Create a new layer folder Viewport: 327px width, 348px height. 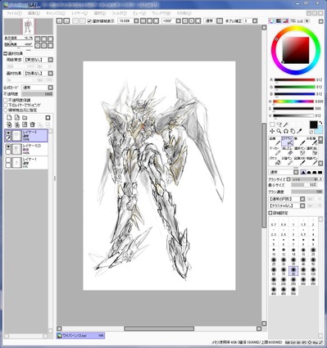[x=25, y=118]
